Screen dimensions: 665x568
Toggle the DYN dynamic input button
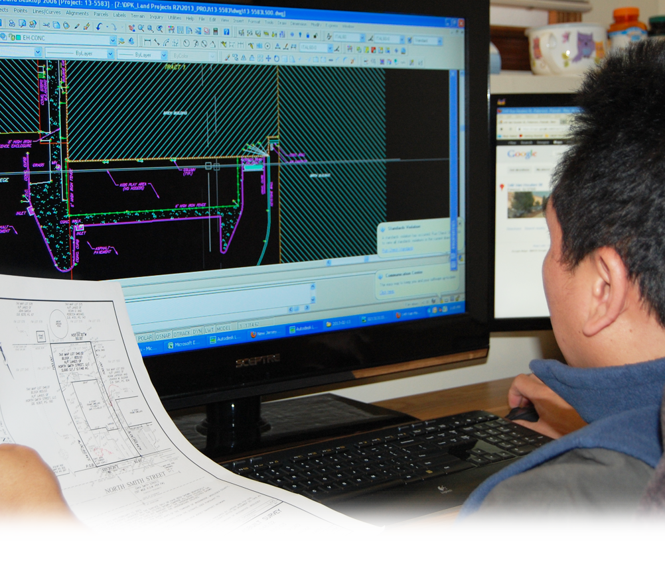click(x=197, y=331)
